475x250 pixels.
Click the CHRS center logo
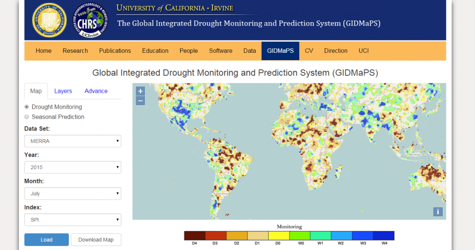90,20
